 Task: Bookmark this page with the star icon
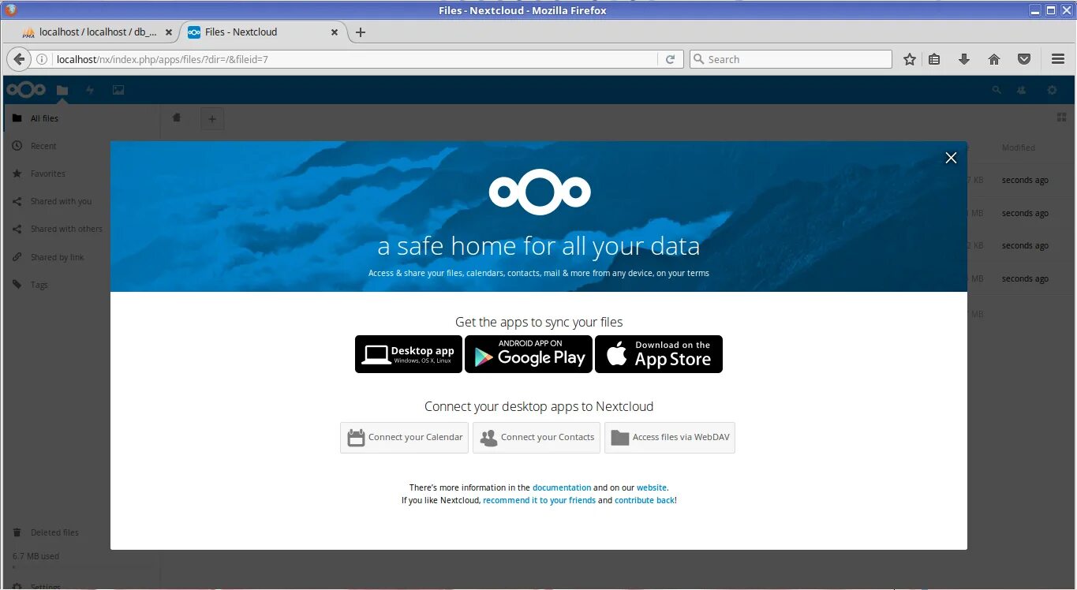(x=910, y=59)
